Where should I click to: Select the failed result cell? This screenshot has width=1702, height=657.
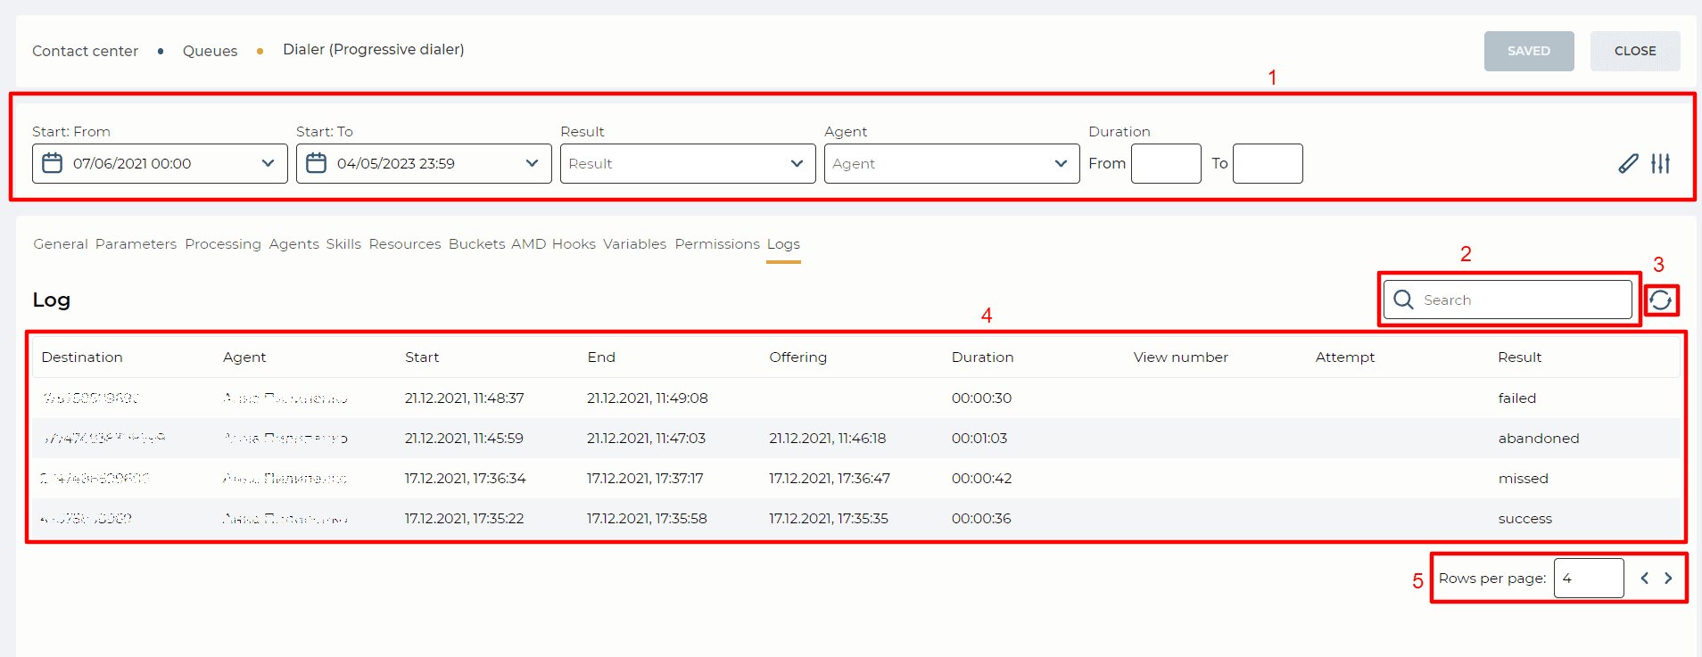coord(1516,398)
